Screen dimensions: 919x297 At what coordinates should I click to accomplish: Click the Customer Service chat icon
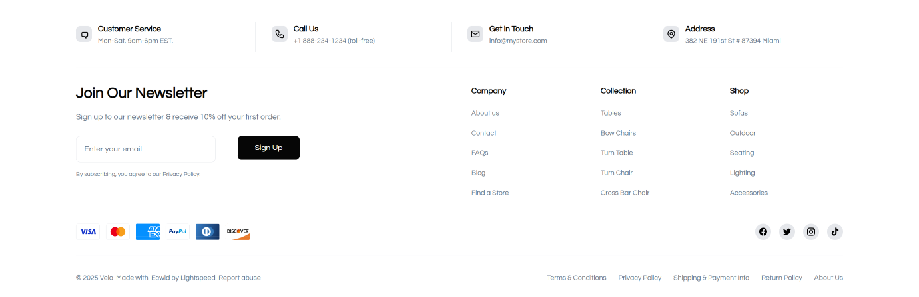84,34
